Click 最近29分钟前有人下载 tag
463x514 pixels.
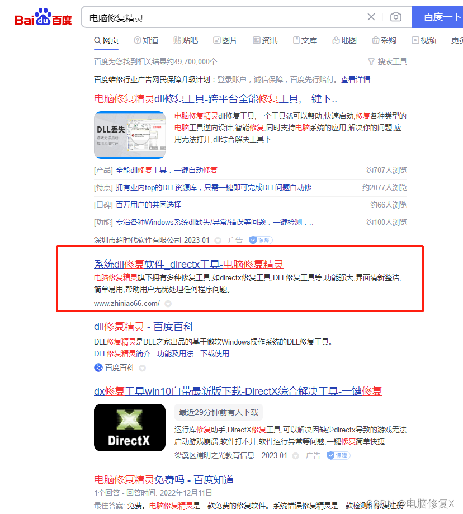pos(219,412)
